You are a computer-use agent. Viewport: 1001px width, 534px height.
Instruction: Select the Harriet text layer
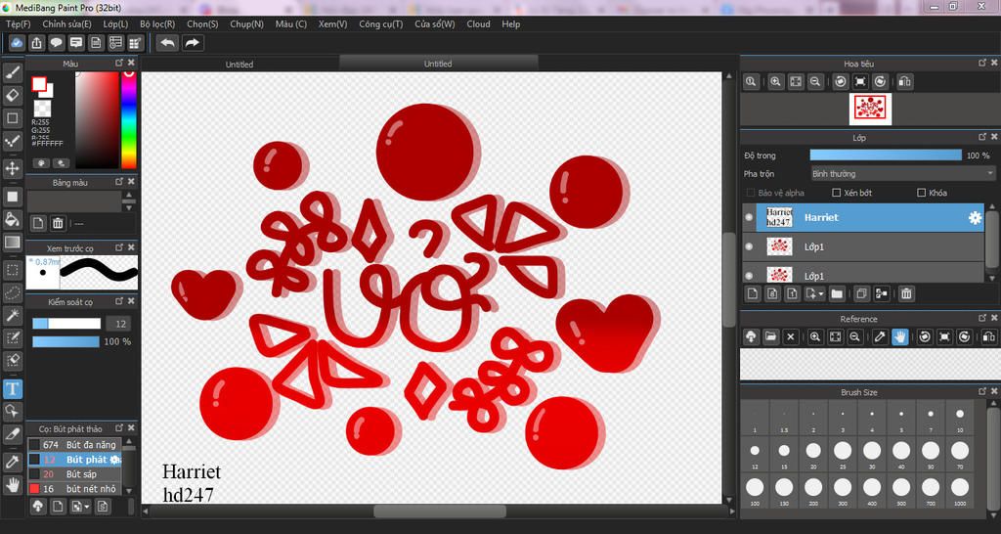[868, 217]
